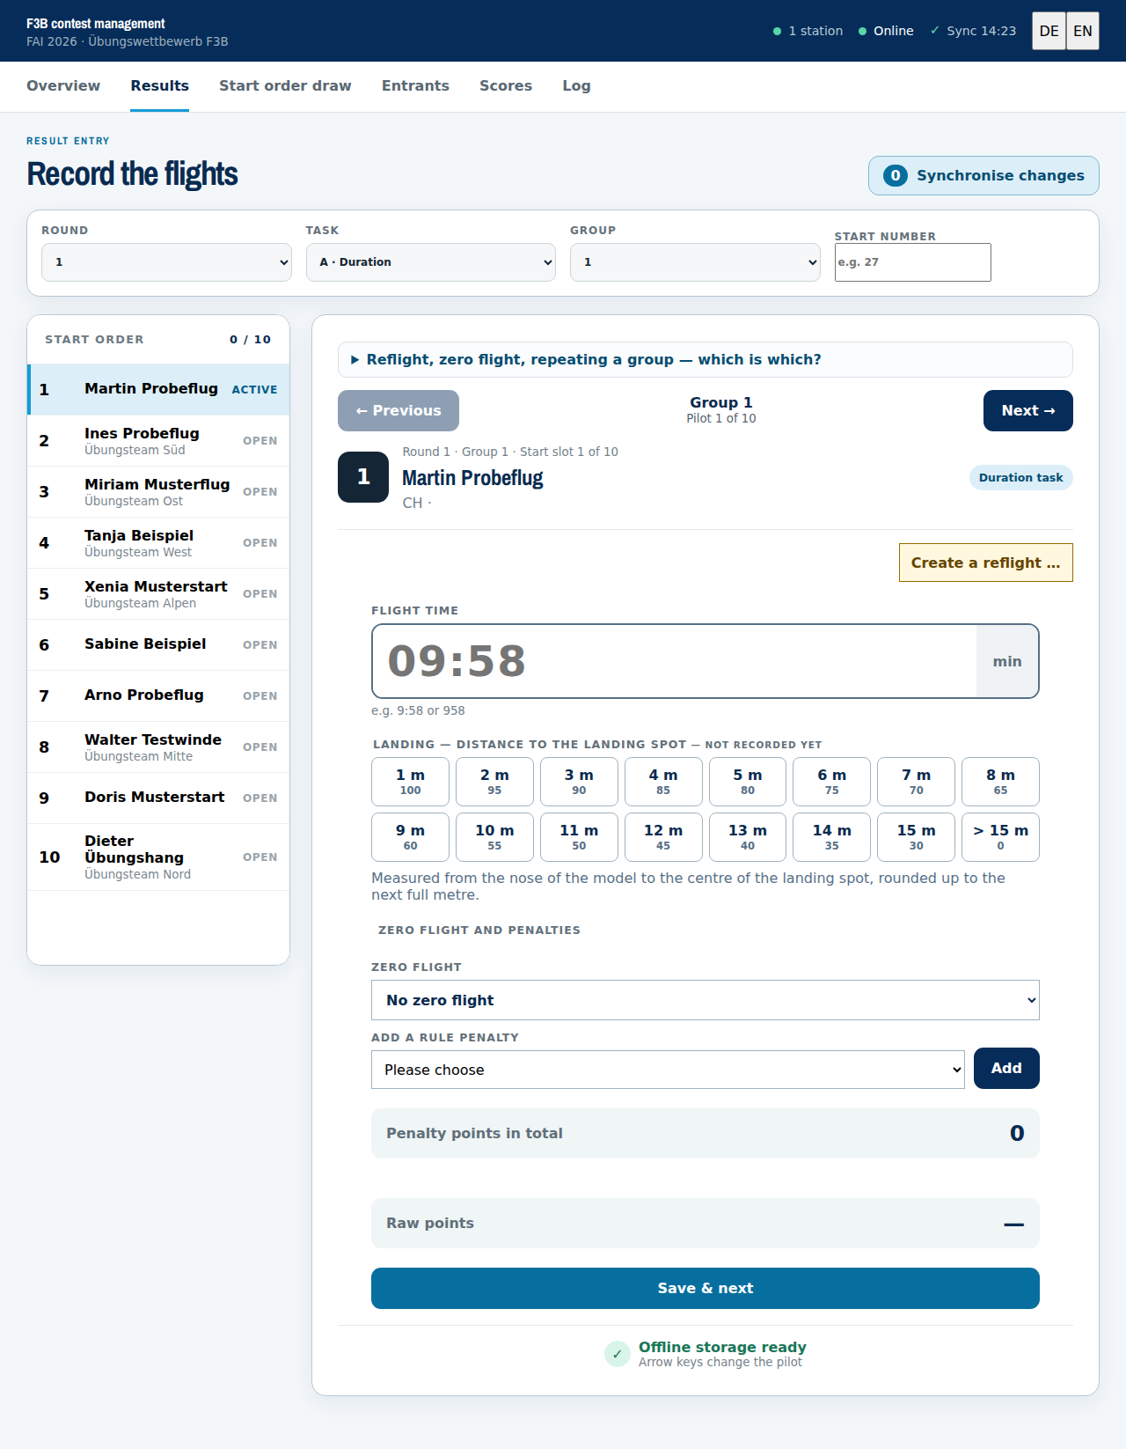Click the 1 station status indicator
This screenshot has height=1449, width=1126.
808,31
